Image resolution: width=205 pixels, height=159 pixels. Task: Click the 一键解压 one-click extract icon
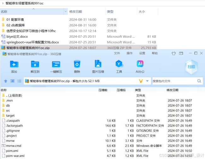tap(56, 64)
